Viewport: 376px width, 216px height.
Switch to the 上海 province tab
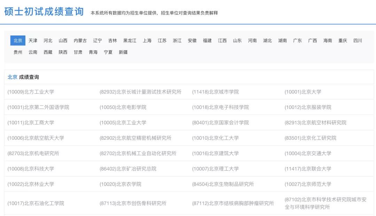(x=147, y=40)
